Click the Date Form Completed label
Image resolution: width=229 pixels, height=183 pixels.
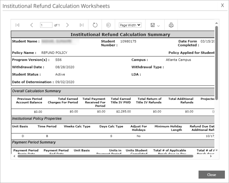click(x=188, y=43)
